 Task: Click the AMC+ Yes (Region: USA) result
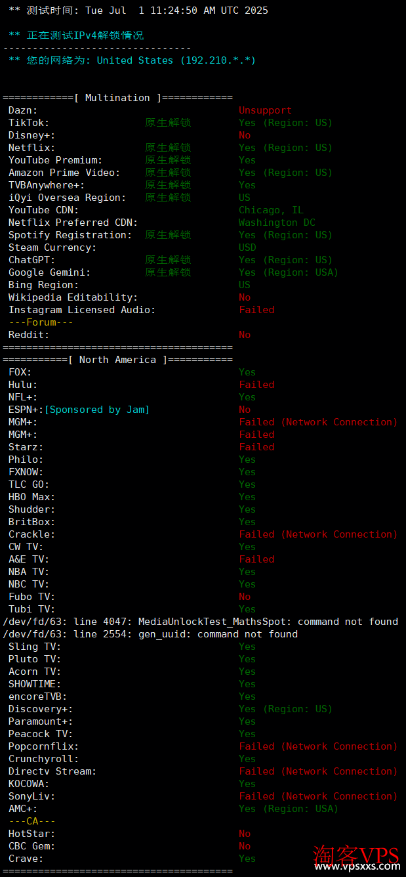[289, 809]
